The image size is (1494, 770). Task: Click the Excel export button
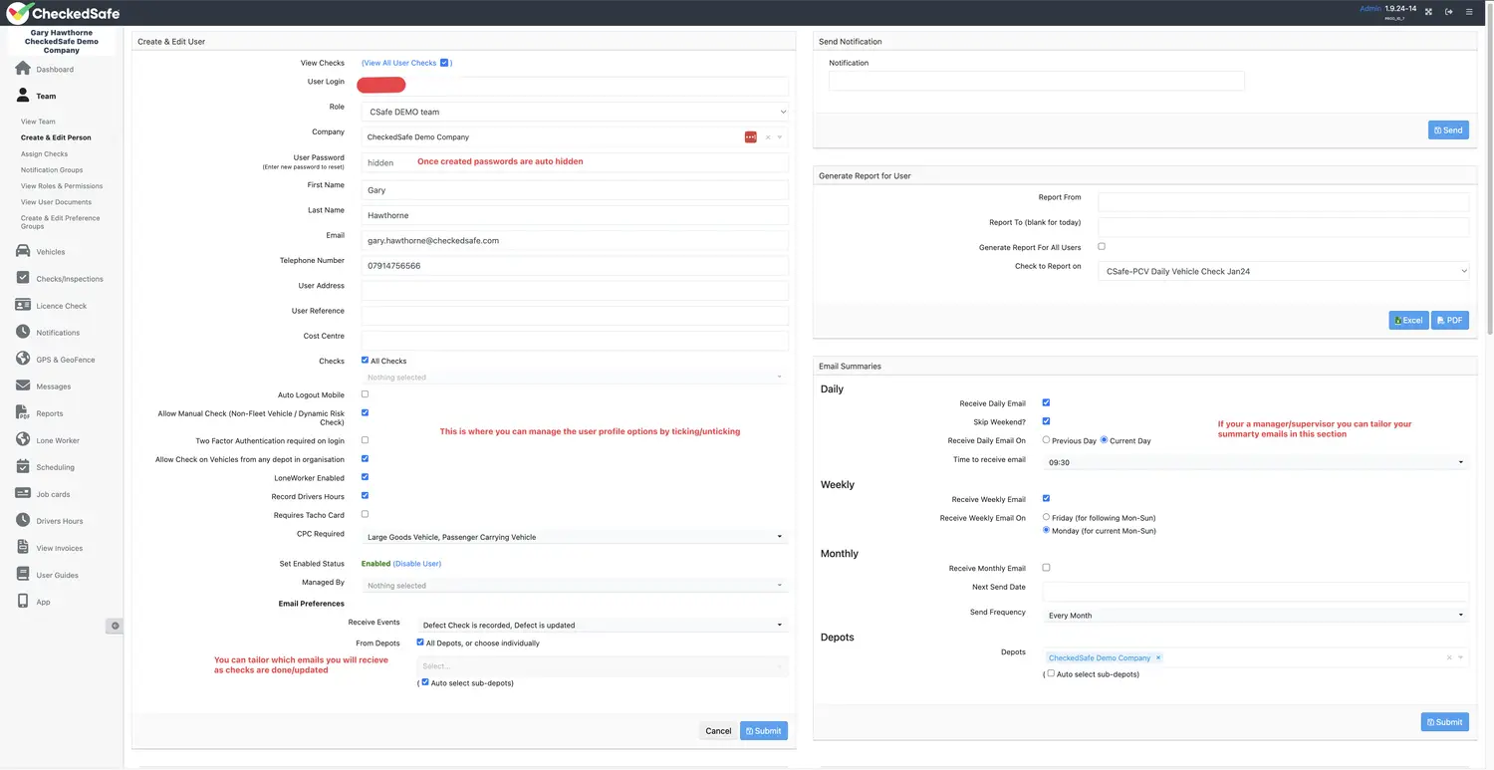coord(1407,320)
